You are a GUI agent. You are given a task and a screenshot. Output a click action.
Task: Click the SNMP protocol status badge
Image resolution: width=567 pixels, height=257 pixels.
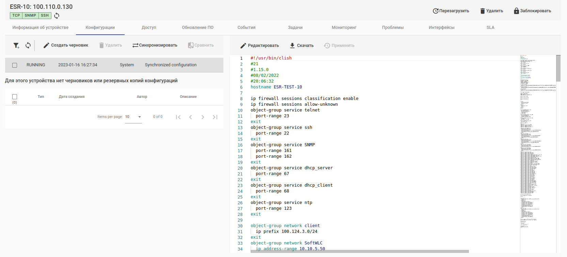[30, 16]
